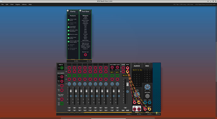Click REC module RIGHT audio input jack

coord(150,109)
